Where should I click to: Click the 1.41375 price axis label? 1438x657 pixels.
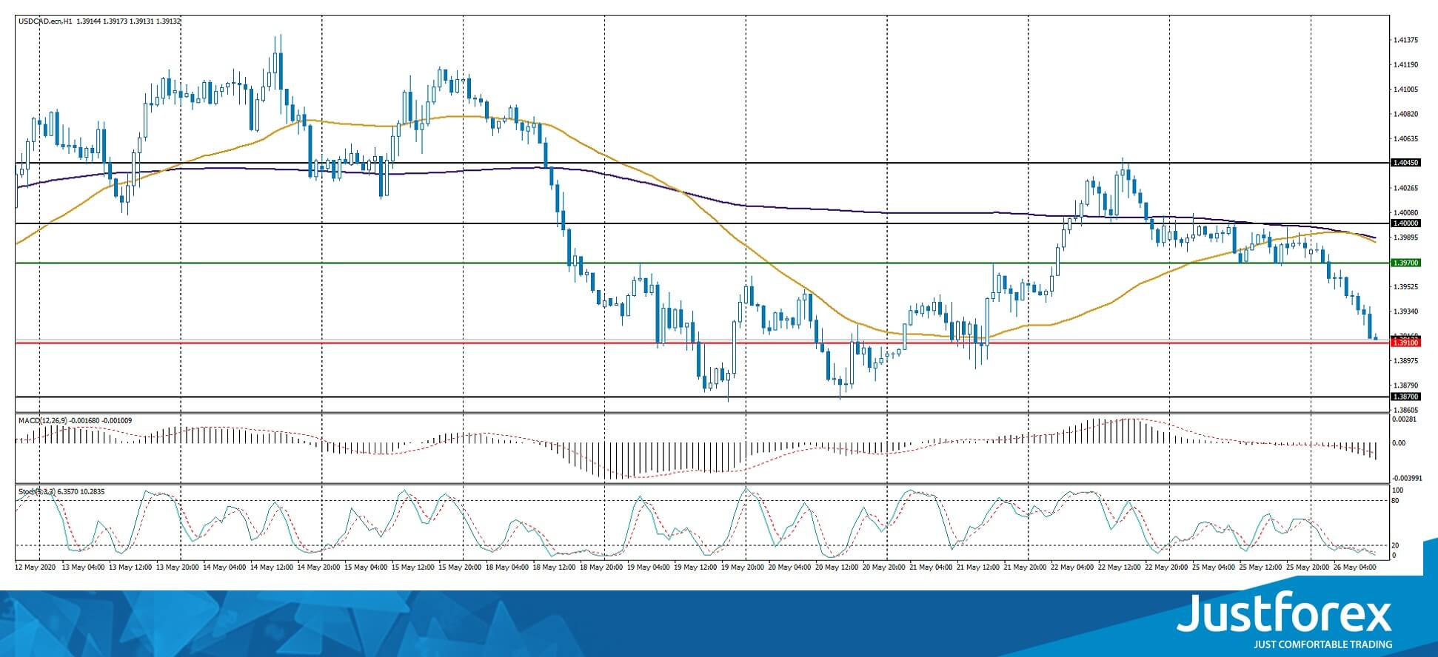[x=1405, y=40]
